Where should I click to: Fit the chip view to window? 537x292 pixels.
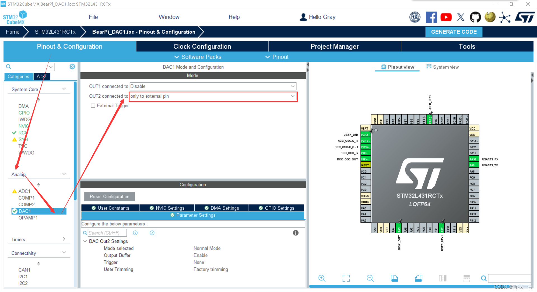coord(346,278)
